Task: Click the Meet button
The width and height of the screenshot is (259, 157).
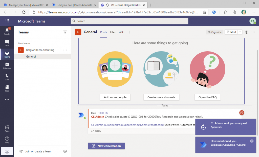Action: pos(231,32)
